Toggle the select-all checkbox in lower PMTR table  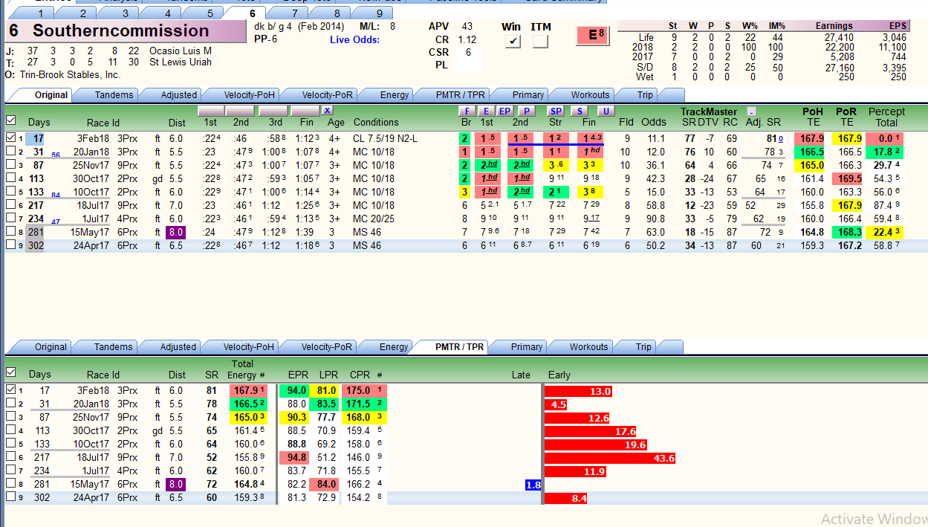10,372
